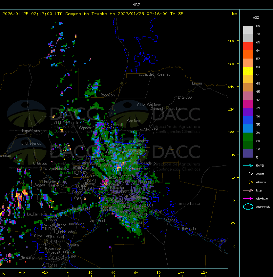Click the 'L_Vegas' map label
The width and height of the screenshot is (273, 277).
(x=38, y=185)
